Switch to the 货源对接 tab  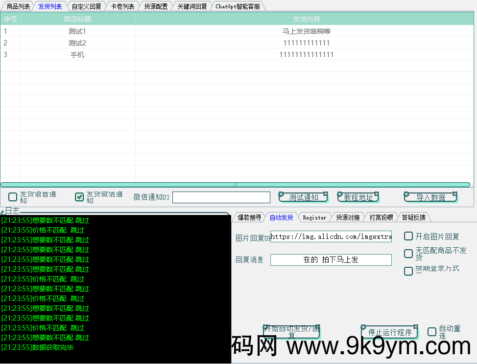[x=348, y=217]
